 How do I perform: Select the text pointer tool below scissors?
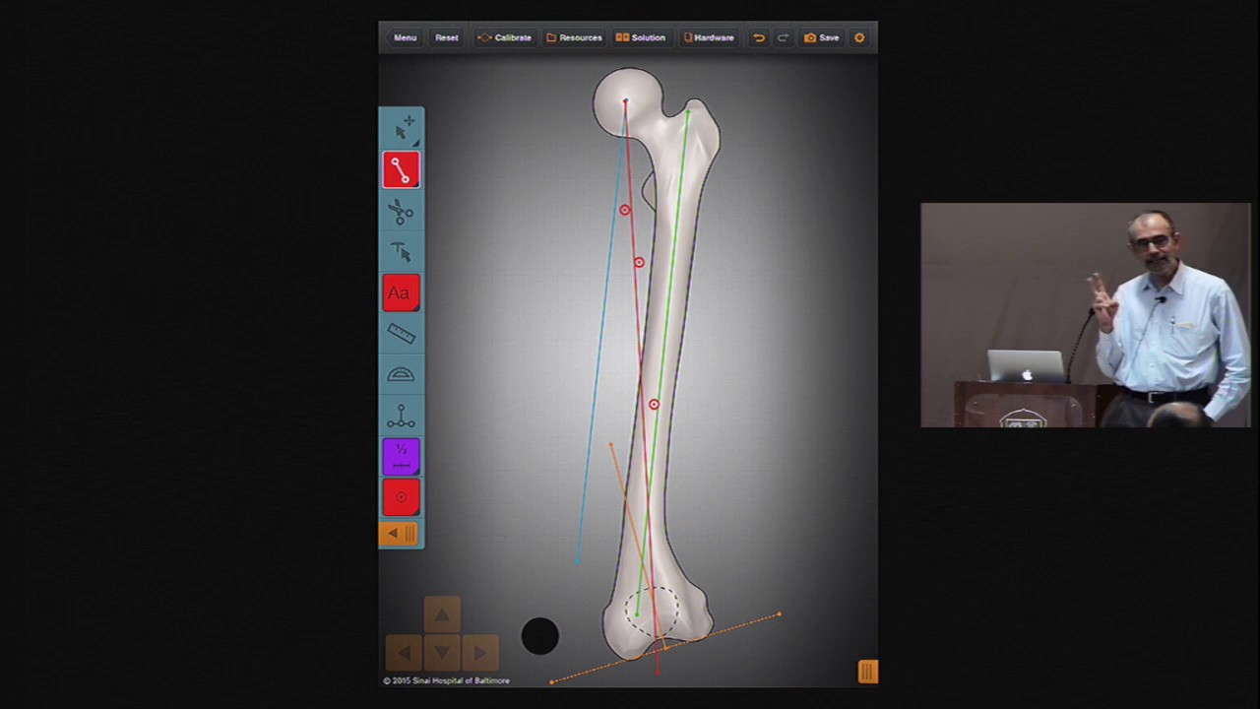tap(402, 252)
